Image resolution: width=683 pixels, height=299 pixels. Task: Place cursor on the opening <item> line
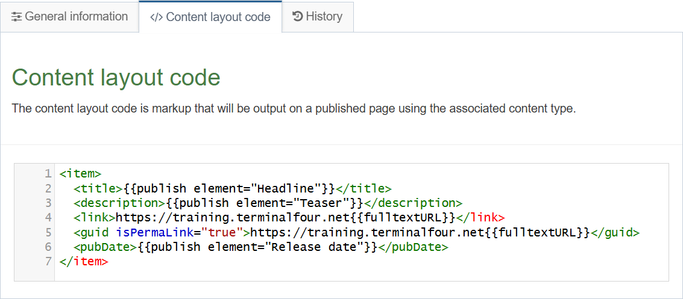(80, 174)
